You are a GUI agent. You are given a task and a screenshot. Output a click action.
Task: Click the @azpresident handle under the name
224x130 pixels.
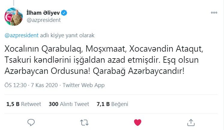pos(44,20)
